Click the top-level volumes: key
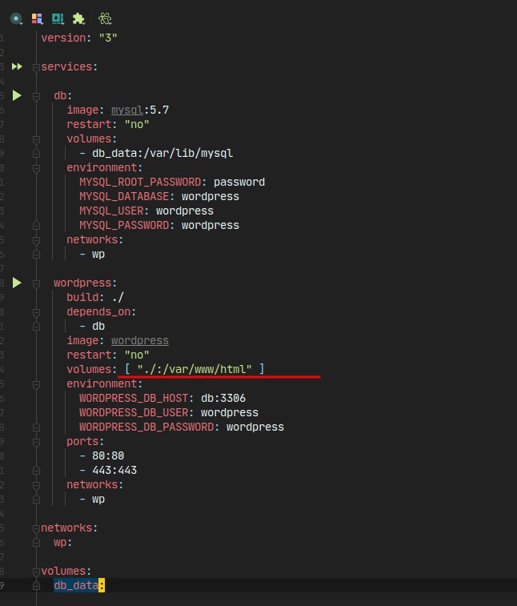This screenshot has width=517, height=606. coord(66,572)
